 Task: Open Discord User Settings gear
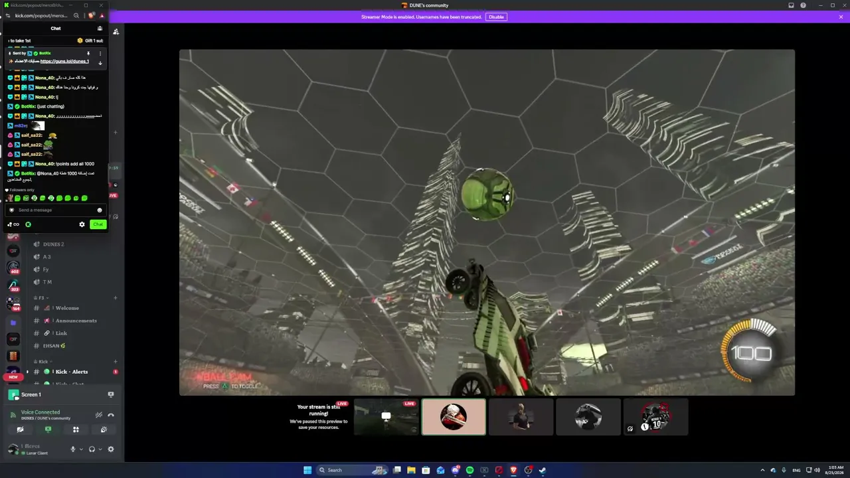point(111,449)
